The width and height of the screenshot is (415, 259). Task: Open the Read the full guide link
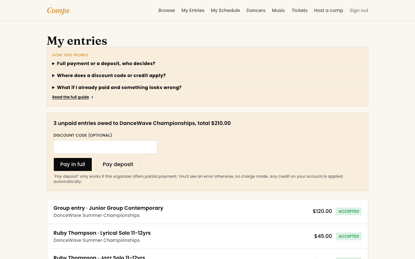tap(73, 97)
